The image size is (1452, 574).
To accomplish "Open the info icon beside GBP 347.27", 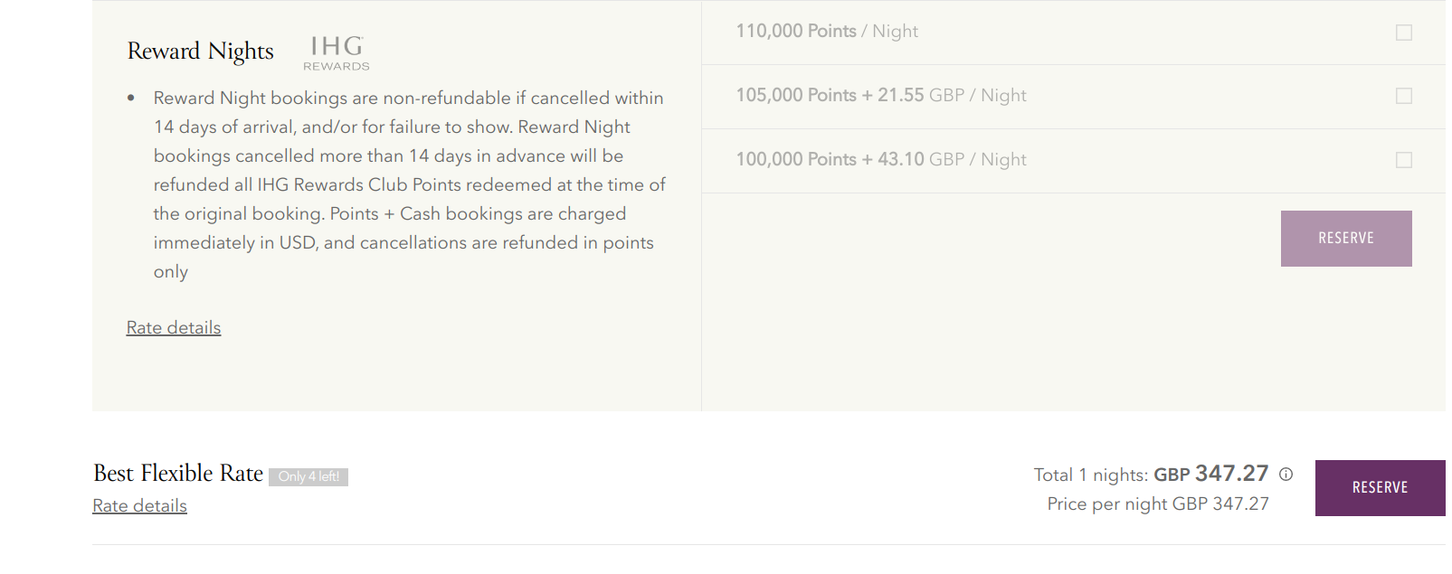I will tap(1286, 474).
